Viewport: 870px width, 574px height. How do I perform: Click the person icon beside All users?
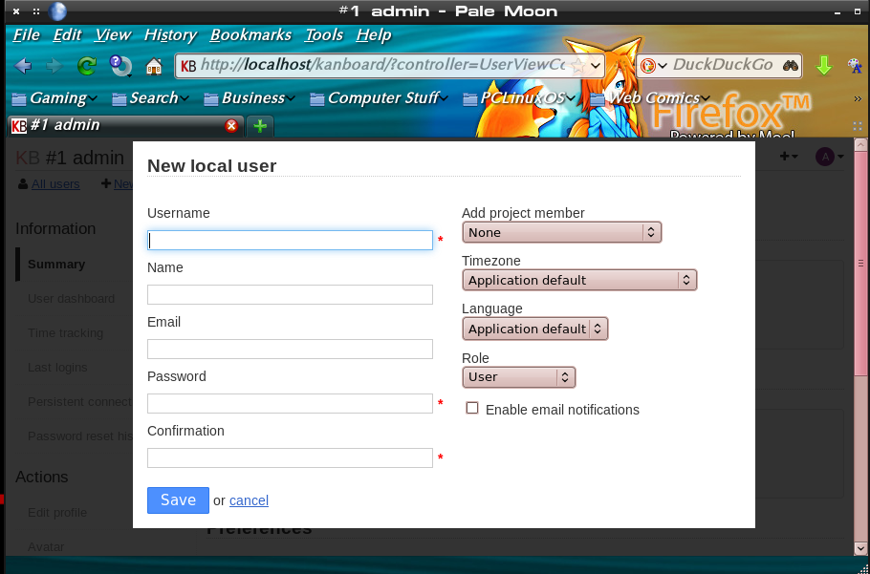tap(23, 184)
